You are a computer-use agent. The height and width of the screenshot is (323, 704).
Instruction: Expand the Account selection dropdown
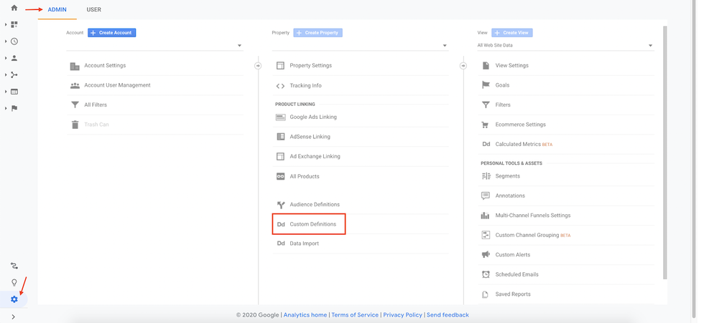pos(154,46)
